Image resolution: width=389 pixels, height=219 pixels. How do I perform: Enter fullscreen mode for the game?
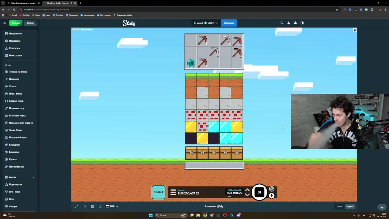[76, 206]
